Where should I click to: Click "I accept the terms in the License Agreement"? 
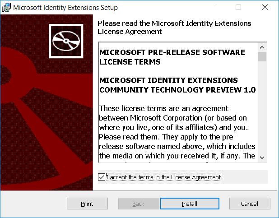pyautogui.click(x=163, y=177)
